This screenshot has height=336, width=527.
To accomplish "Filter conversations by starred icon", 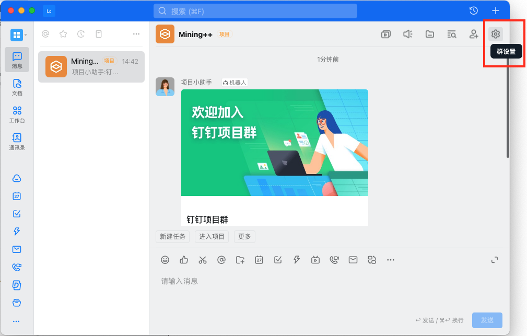I will pos(63,34).
